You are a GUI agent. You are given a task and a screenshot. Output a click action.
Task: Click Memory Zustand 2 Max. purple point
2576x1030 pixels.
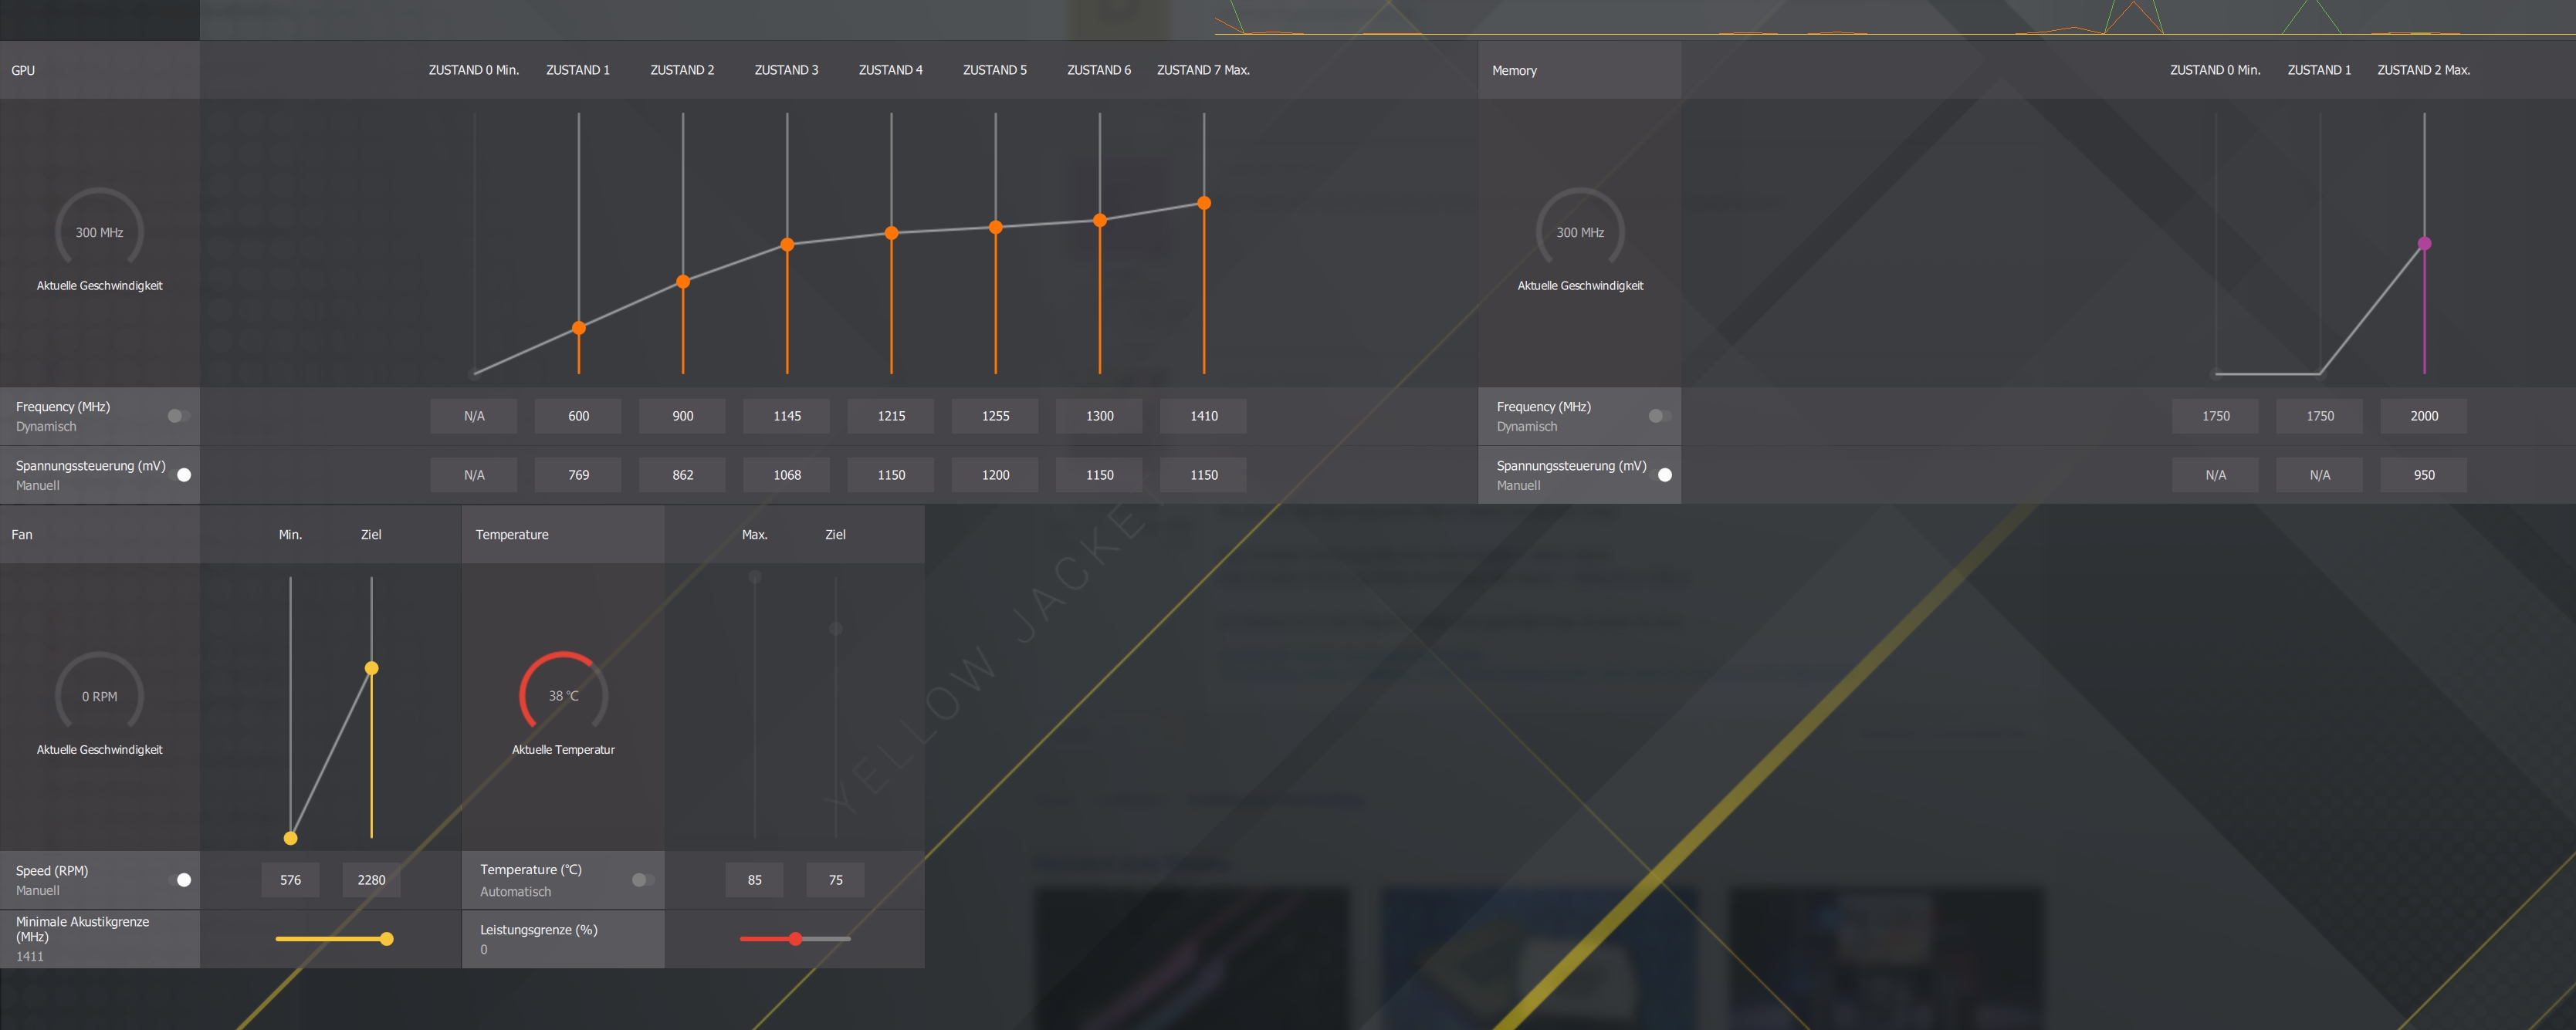pos(2424,243)
